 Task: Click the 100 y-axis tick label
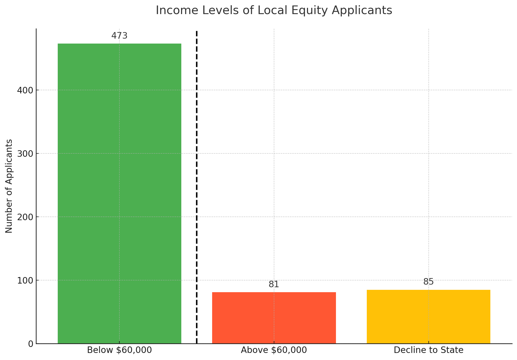click(25, 280)
